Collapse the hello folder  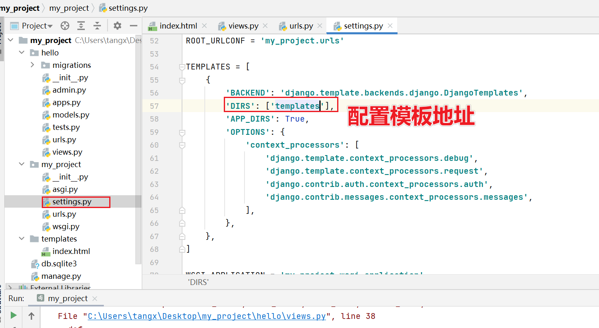coord(22,53)
